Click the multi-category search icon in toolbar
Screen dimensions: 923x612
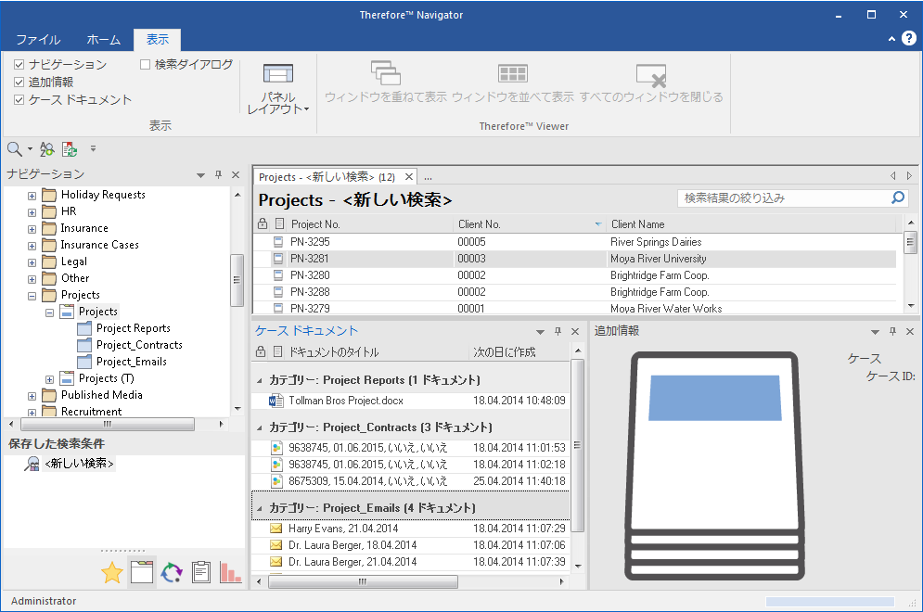coord(47,149)
